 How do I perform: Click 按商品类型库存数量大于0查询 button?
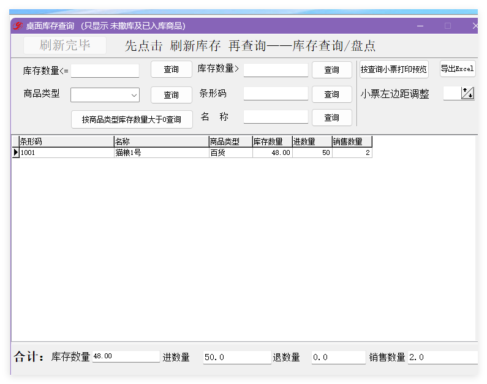tap(132, 119)
